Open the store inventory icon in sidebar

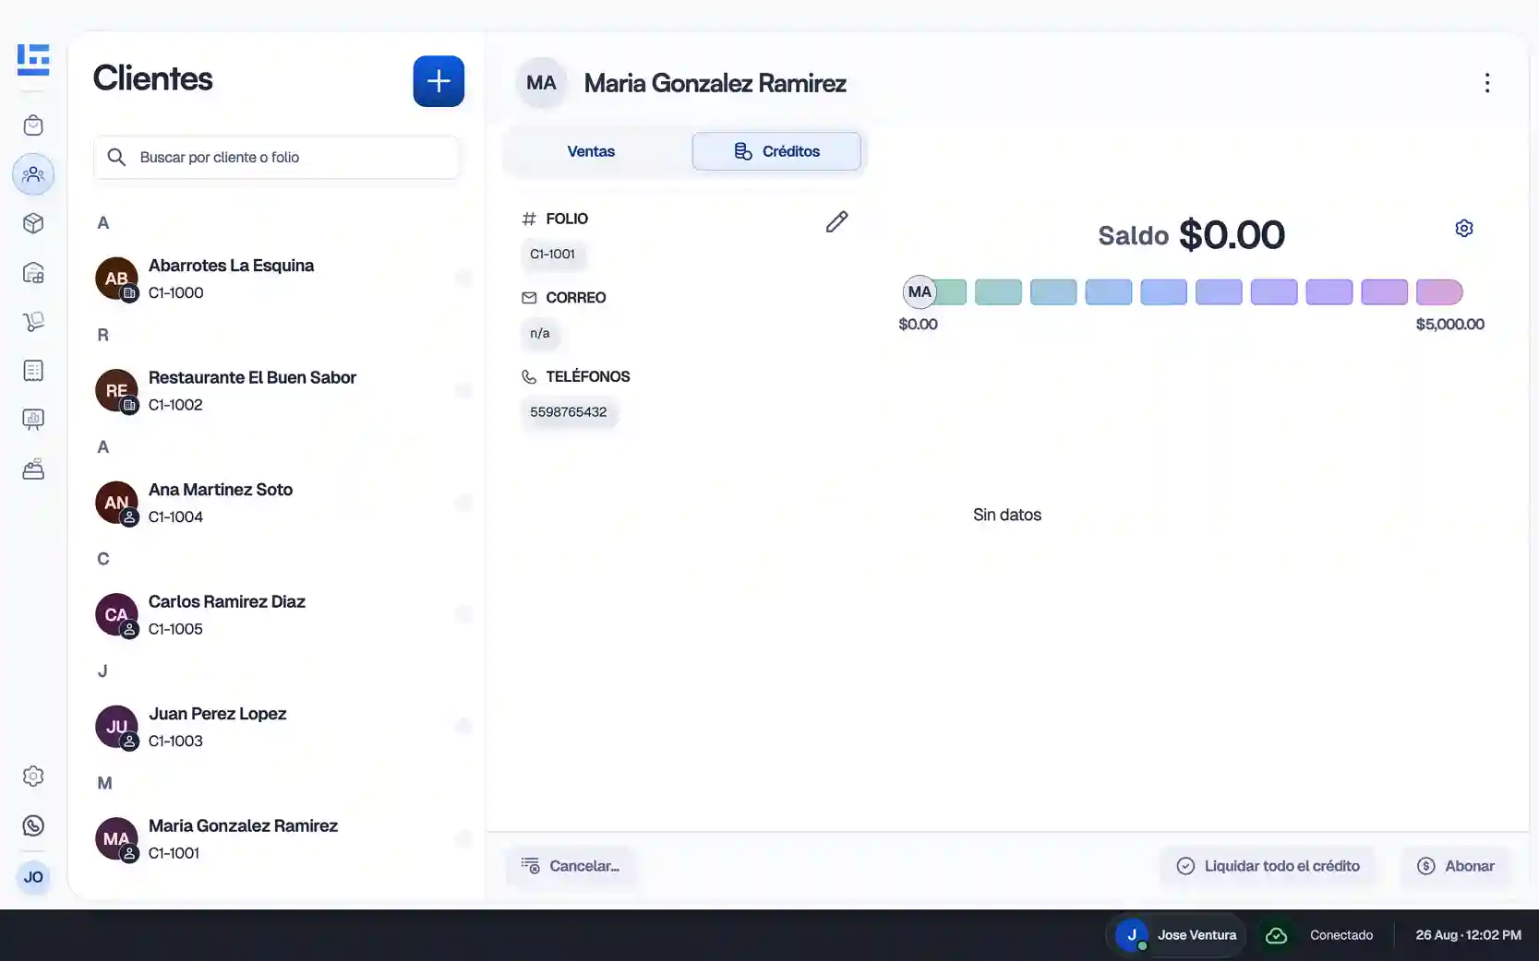coord(33,273)
